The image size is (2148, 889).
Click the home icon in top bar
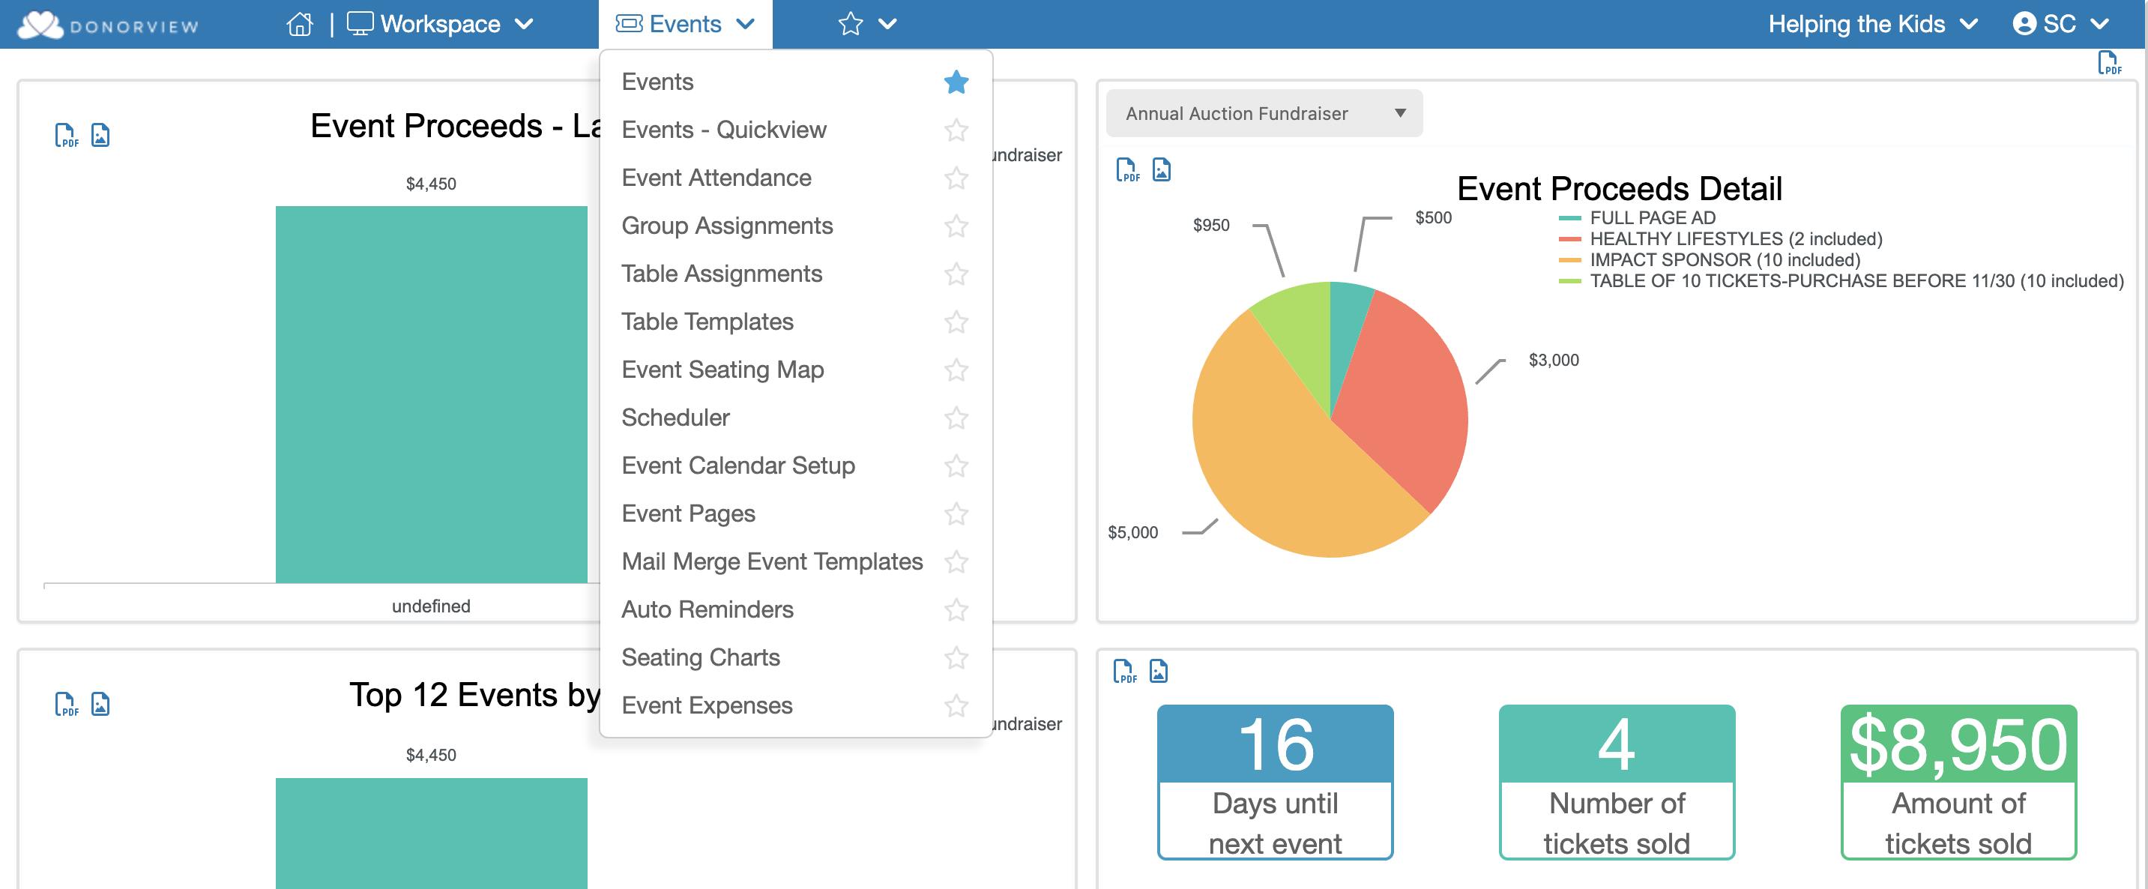pos(299,24)
